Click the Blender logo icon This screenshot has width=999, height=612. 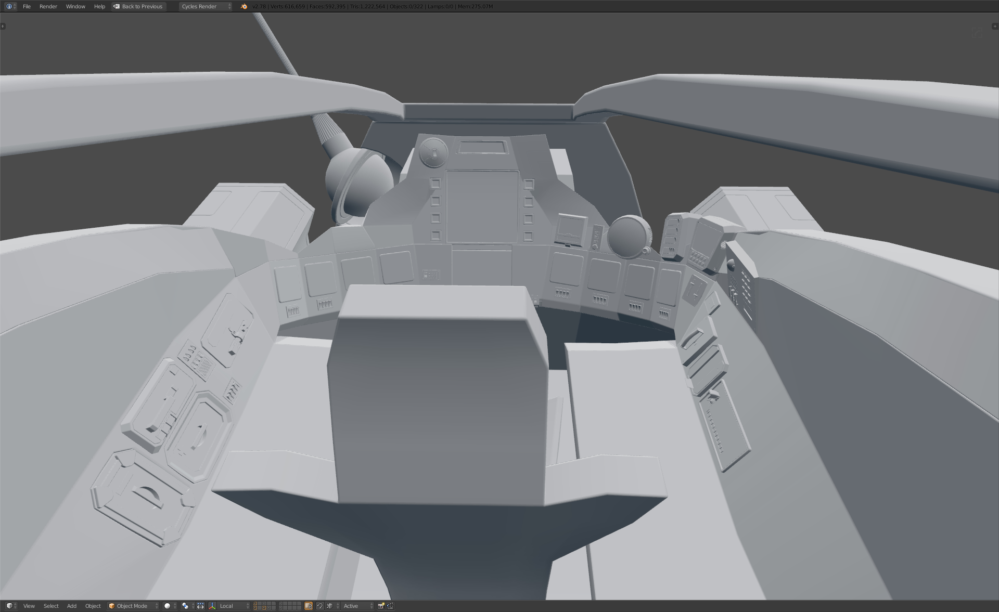pyautogui.click(x=244, y=6)
